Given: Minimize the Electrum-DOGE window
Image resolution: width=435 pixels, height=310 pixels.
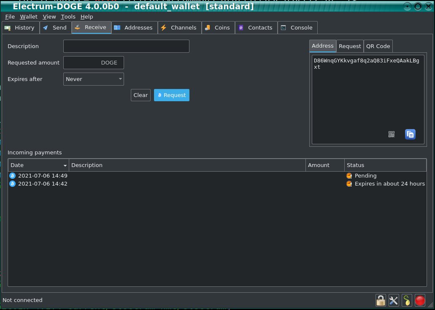Looking at the screenshot, I should point(407,6).
